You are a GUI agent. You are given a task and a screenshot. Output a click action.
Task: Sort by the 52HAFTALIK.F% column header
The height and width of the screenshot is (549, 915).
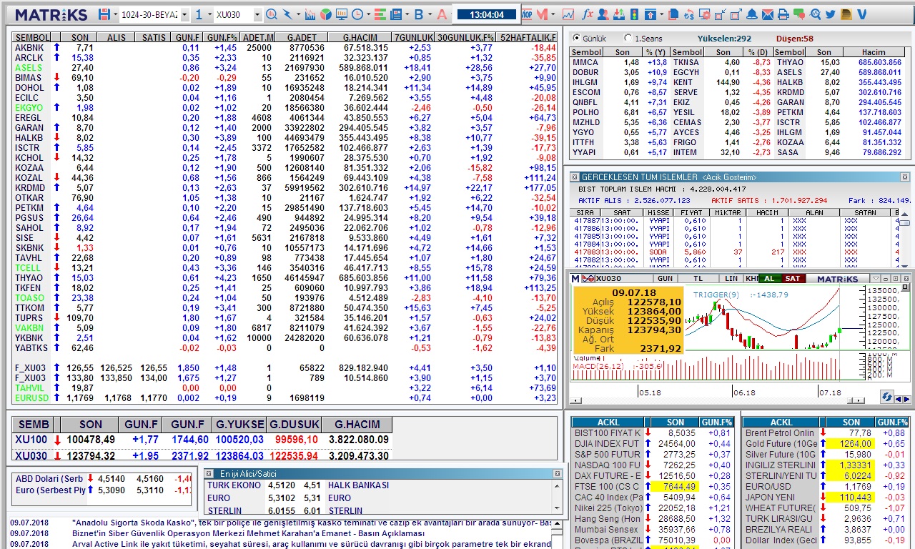[528, 37]
